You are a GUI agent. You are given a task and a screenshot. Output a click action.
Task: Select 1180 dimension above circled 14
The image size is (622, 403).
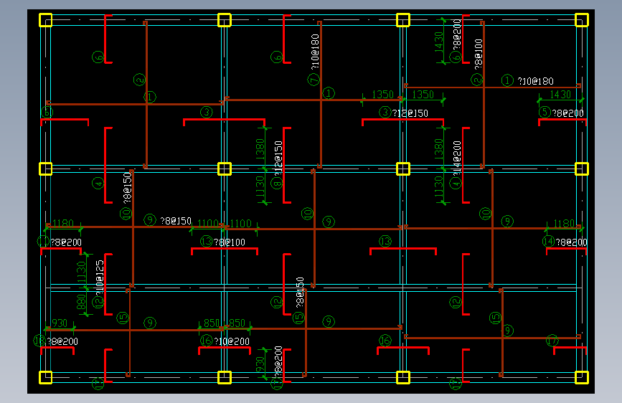[x=564, y=223]
